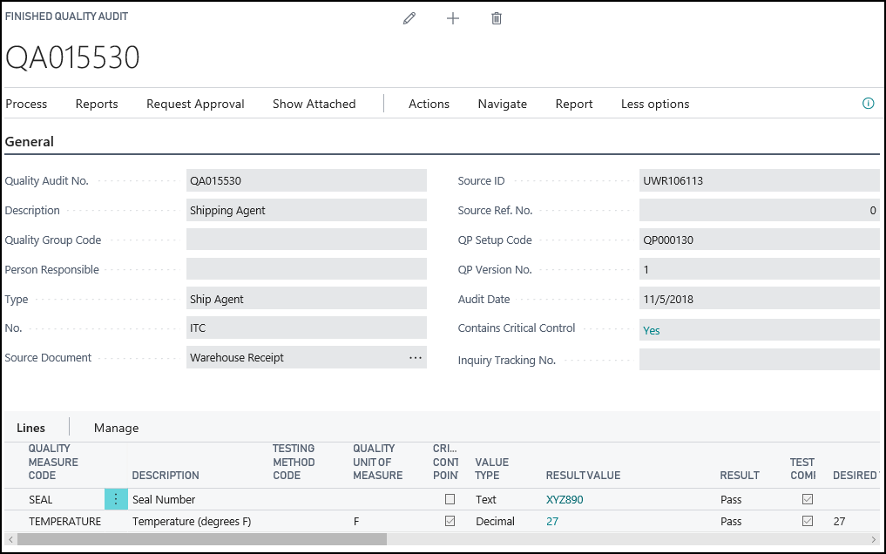Click the horizontal scrollbar thumb
Screen dimensions: 886x554
pos(200,539)
